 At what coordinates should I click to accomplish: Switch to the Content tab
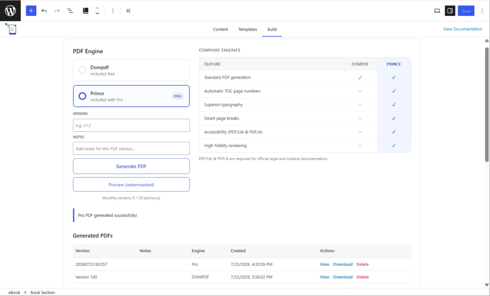[220, 29]
